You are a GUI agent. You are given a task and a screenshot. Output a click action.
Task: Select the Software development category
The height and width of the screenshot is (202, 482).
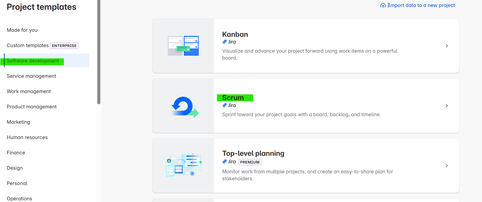(x=33, y=61)
